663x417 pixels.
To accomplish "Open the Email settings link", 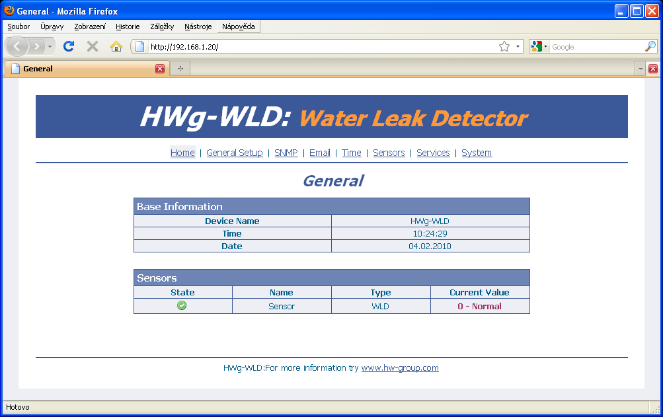I will pyautogui.click(x=320, y=153).
